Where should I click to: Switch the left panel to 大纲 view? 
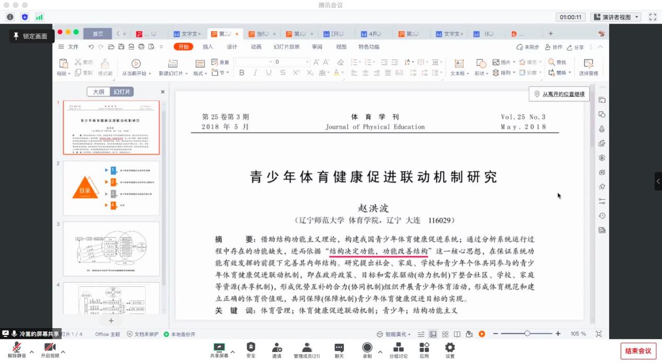pyautogui.click(x=98, y=92)
